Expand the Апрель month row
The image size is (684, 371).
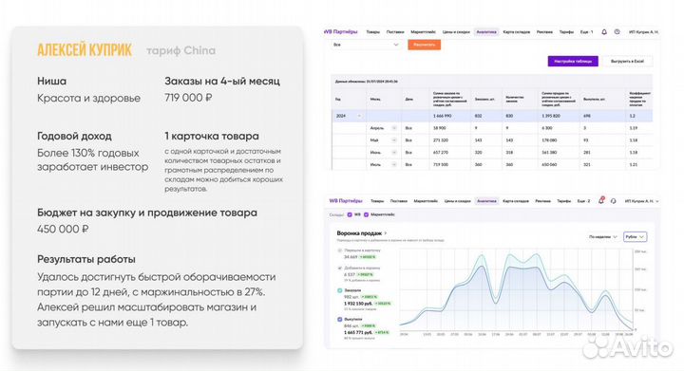click(394, 128)
